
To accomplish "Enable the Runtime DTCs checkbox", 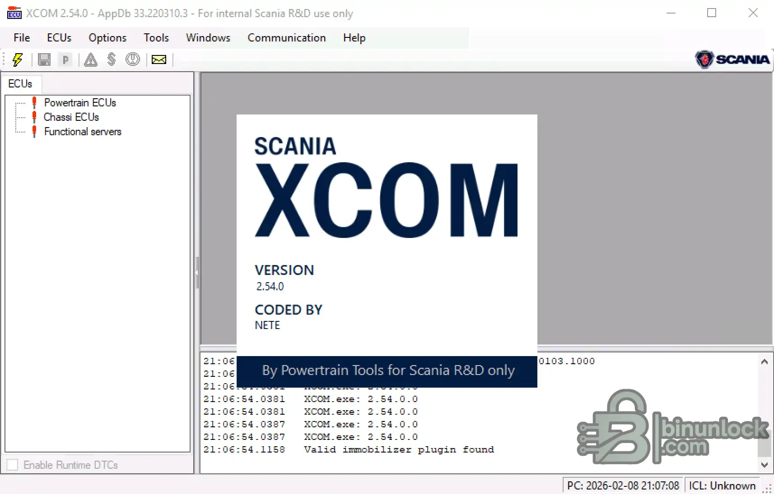I will pyautogui.click(x=12, y=464).
